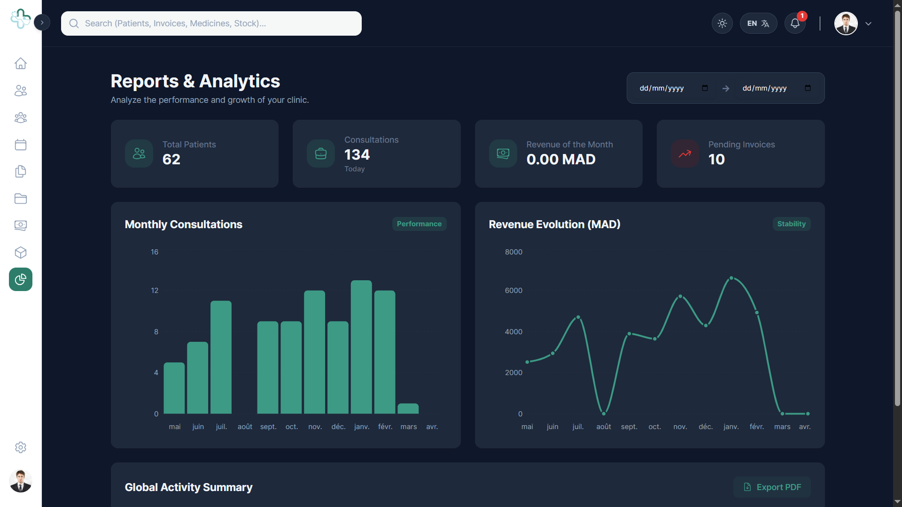This screenshot has width=902, height=507.
Task: Open the Home dashboard icon in sidebar
Action: tap(21, 63)
